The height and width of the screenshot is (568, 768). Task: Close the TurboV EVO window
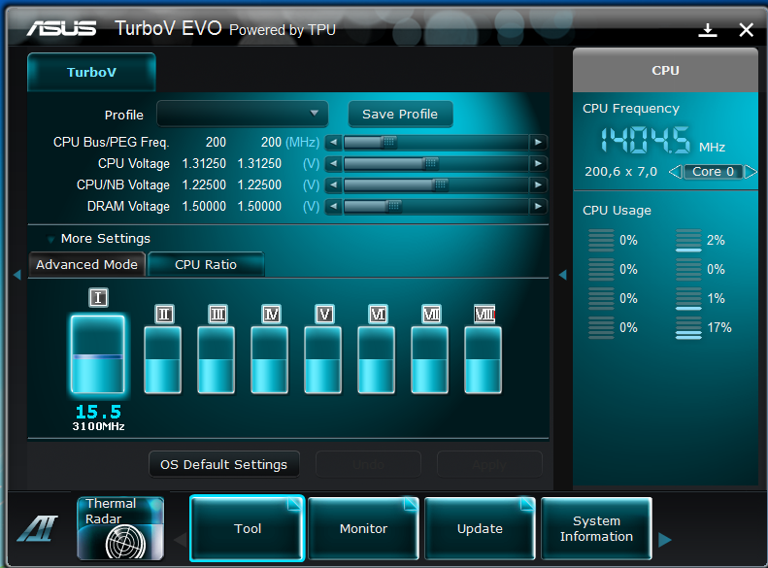746,30
